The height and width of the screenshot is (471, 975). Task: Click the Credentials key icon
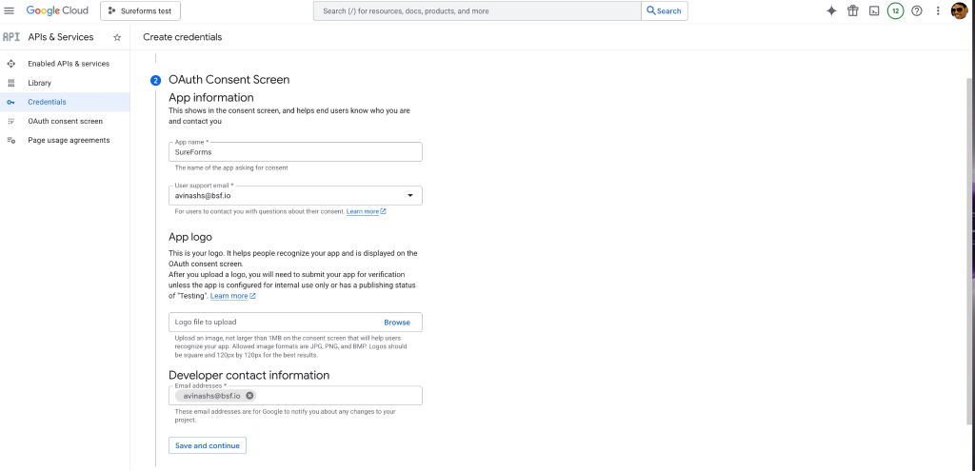coord(11,102)
